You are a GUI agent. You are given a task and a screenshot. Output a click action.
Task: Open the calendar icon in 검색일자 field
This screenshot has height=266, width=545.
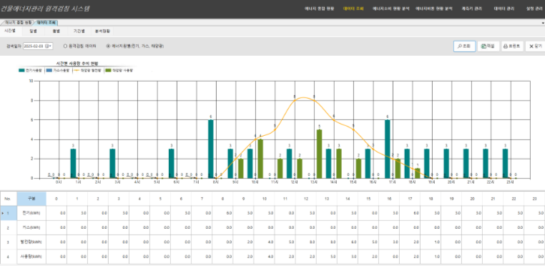[47, 46]
